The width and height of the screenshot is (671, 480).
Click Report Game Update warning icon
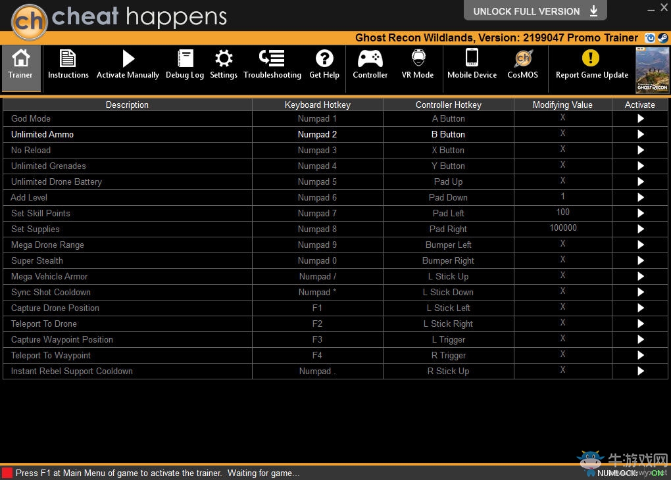tap(591, 58)
